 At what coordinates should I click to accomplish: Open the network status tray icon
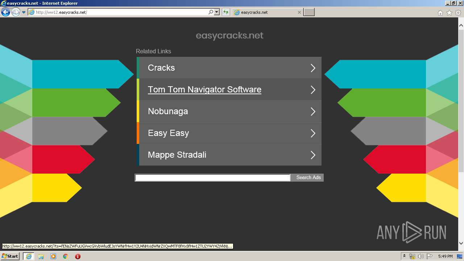tap(412, 256)
